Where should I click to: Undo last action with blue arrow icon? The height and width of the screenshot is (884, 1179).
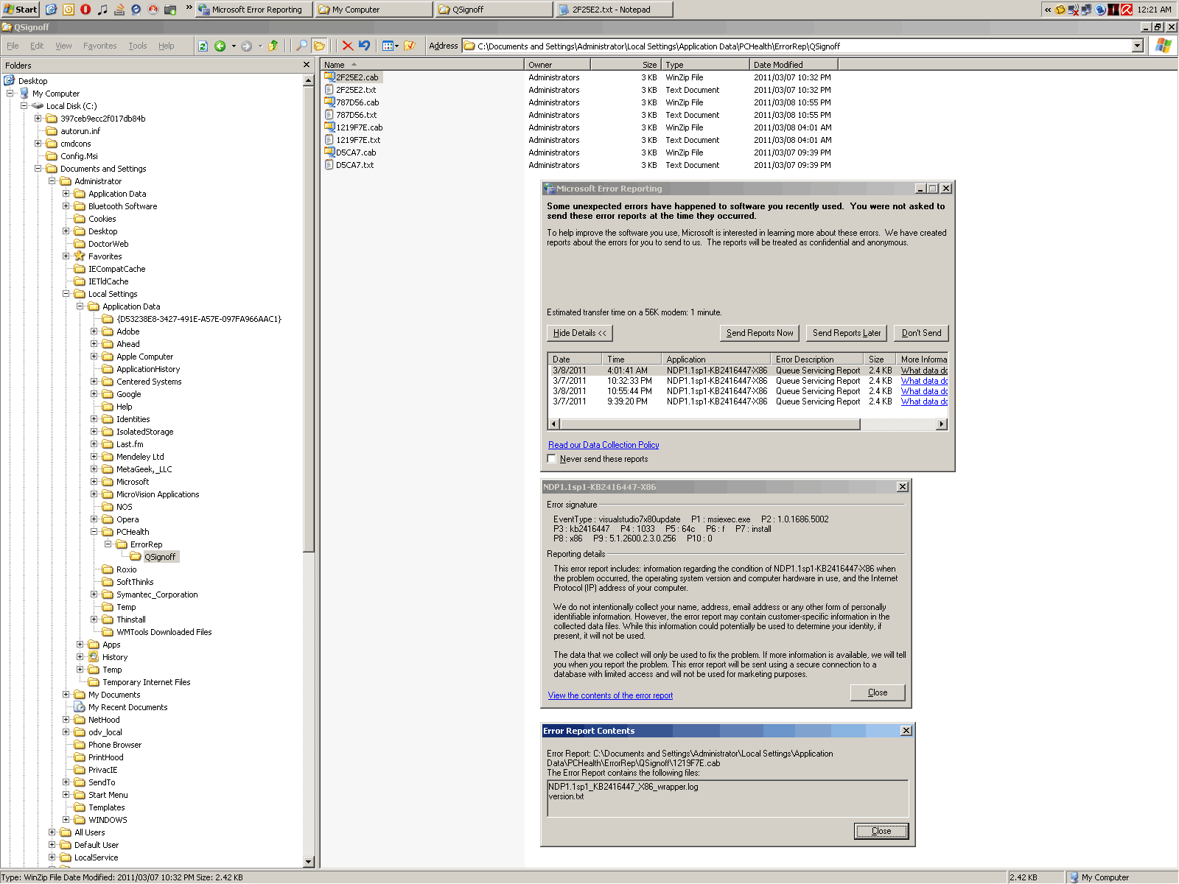coord(365,46)
